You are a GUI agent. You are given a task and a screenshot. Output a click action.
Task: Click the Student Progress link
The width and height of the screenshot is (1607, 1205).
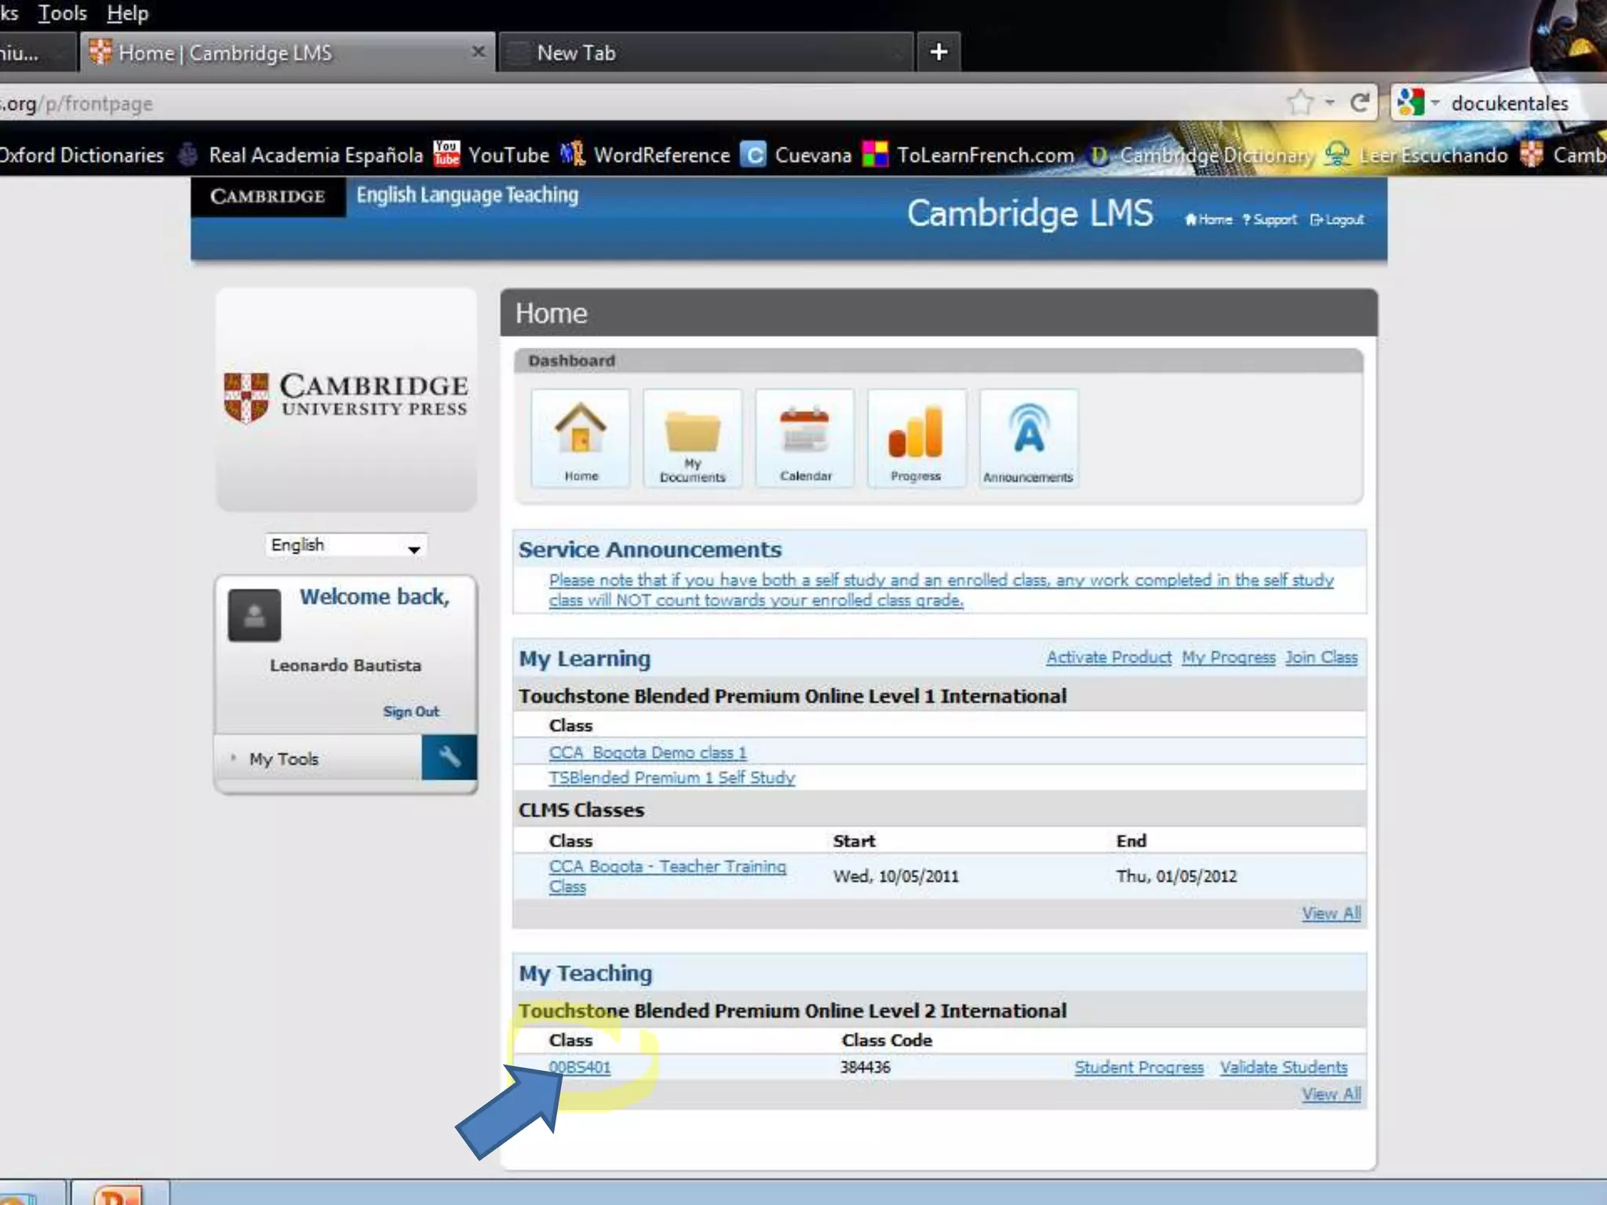(x=1139, y=1067)
